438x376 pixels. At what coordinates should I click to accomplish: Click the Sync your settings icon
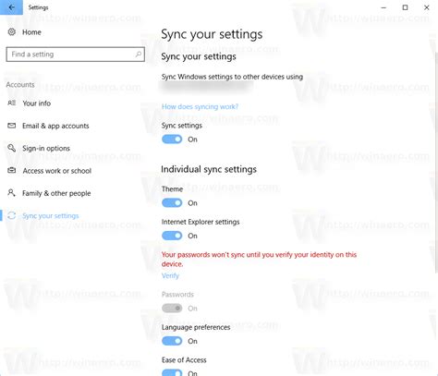(x=12, y=215)
